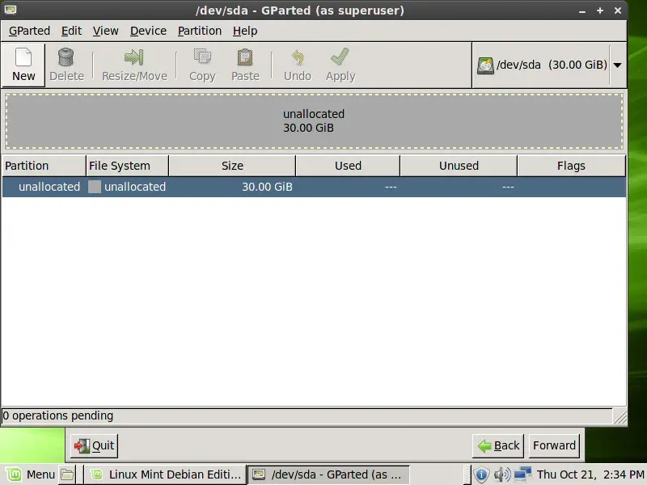Select the unallocated 30.00 GiB disk graphic

coord(314,120)
